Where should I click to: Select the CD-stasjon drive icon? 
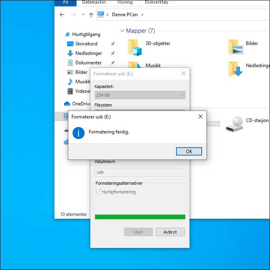click(x=234, y=124)
